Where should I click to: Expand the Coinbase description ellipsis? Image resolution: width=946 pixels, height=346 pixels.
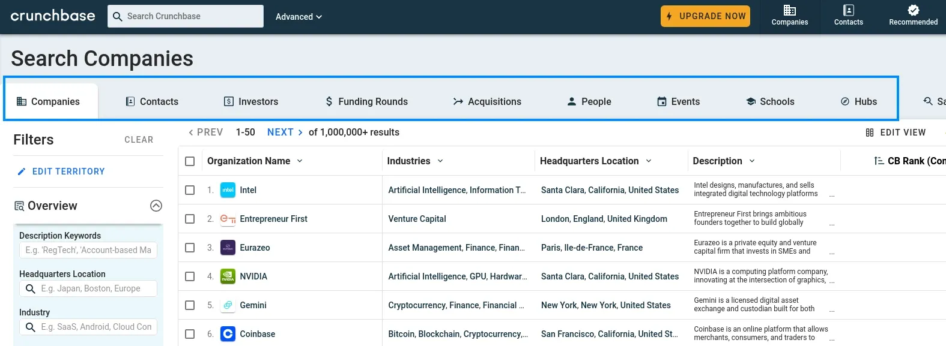[832, 339]
